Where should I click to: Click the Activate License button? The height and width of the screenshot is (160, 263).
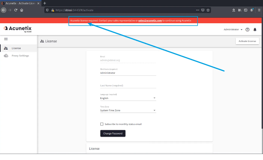tap(247, 41)
